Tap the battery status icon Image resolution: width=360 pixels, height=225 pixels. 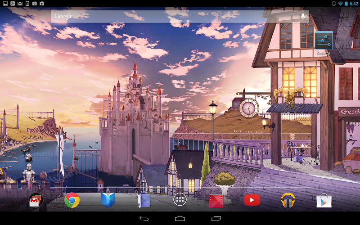(346, 4)
